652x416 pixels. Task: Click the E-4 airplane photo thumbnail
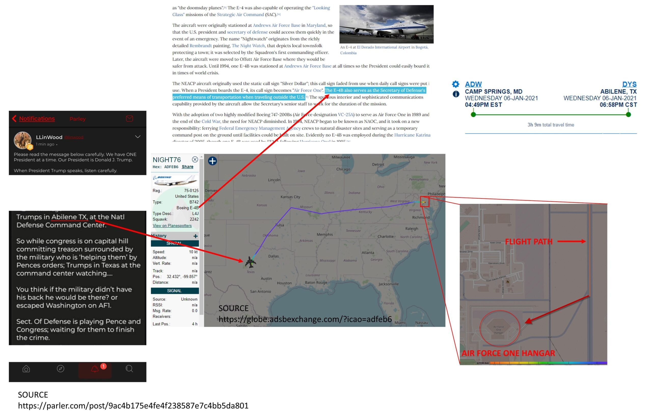(x=386, y=24)
